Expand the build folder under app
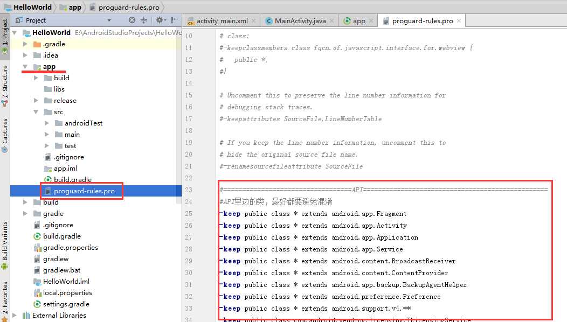The width and height of the screenshot is (567, 322). (36, 78)
